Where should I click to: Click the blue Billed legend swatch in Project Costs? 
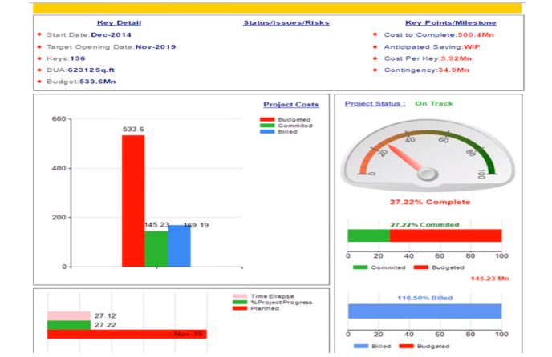click(x=267, y=132)
